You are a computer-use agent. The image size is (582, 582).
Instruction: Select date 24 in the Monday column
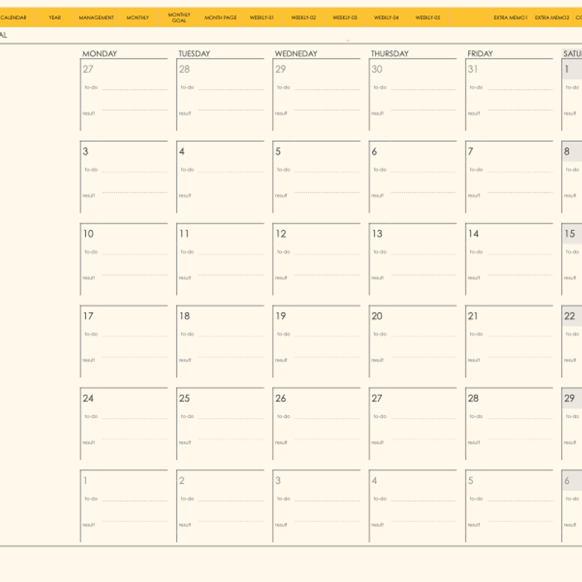tap(89, 399)
